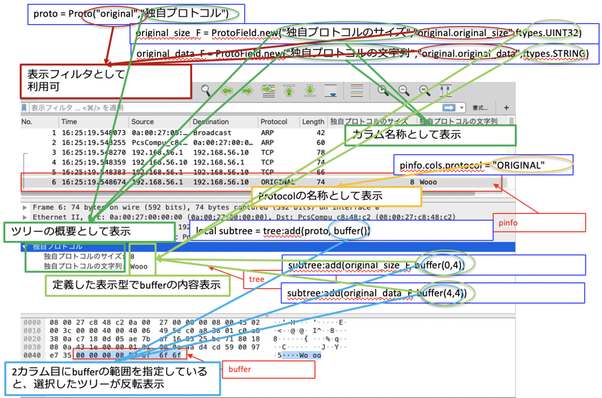Image resolution: width=602 pixels, height=398 pixels.
Task: Go forward with the green right arrow
Action: click(x=247, y=91)
